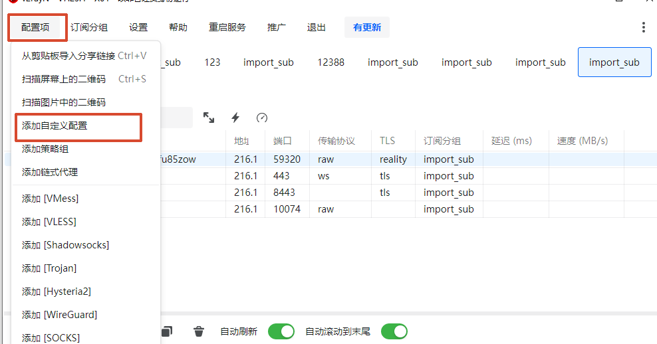657x344 pixels.
Task: Click the lightning bolt test icon
Action: (x=235, y=118)
